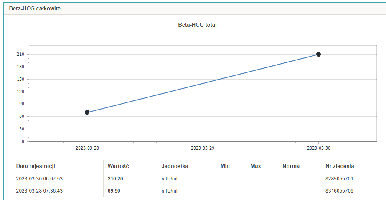
Task: Click the 2023-03-28 data point on chart
Action: [87, 112]
